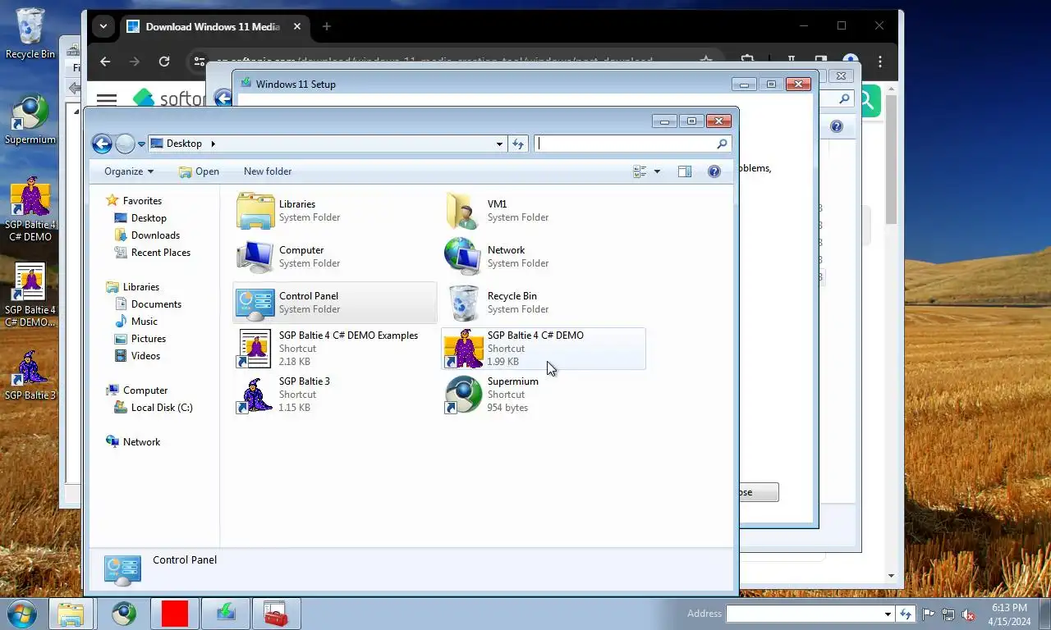The image size is (1051, 630).
Task: Select Libraries in navigation pane
Action: tap(140, 287)
